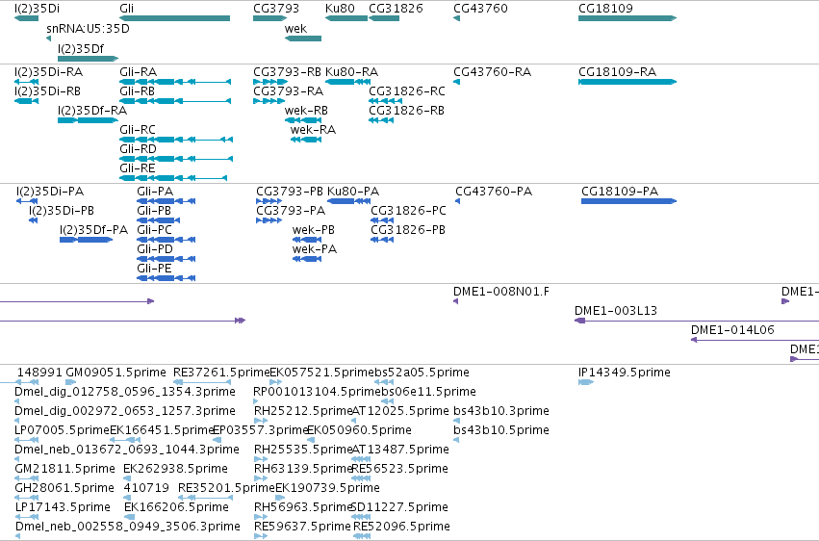Open the CG31826 gene feature
This screenshot has width=819, height=541.
[384, 18]
